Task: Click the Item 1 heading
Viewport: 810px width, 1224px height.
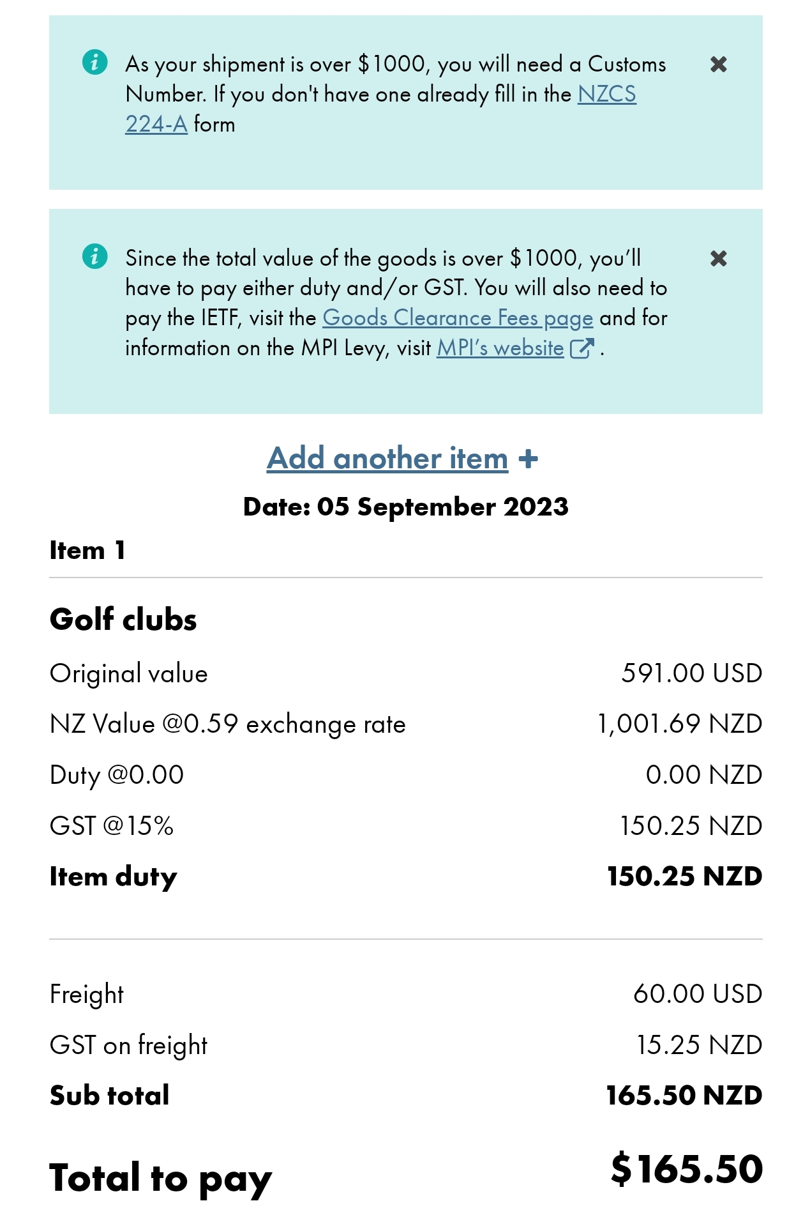Action: tap(87, 550)
